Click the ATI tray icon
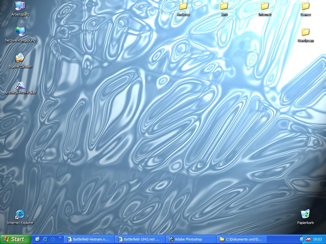 pyautogui.click(x=308, y=239)
